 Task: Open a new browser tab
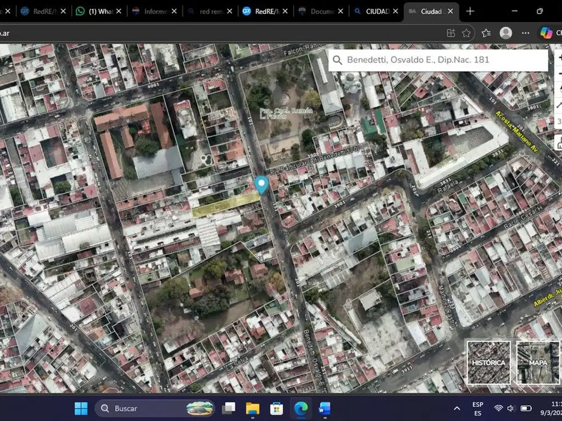click(x=470, y=11)
